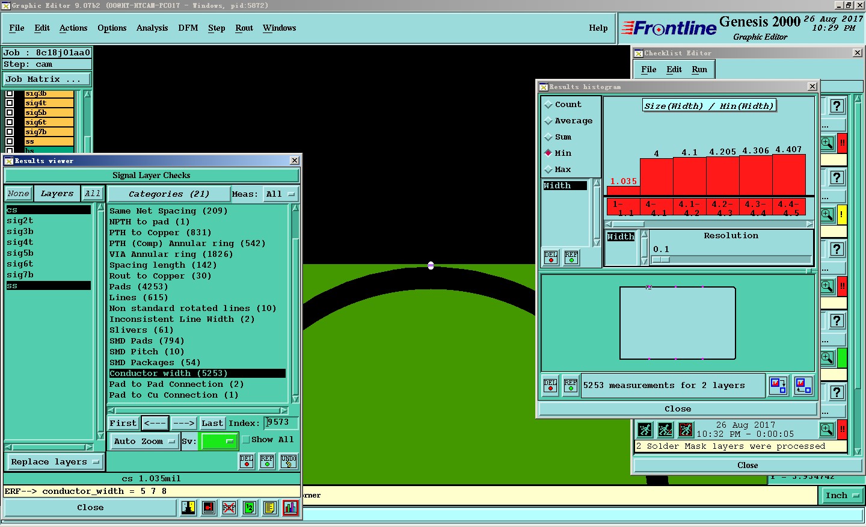Image resolution: width=866 pixels, height=527 pixels.
Task: Open the DFM menu
Action: pos(188,28)
